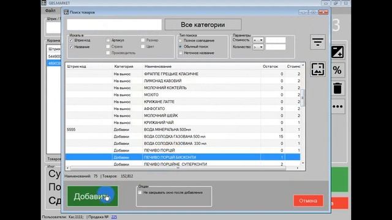Click the green Добавить button
The image size is (392, 220).
click(92, 196)
